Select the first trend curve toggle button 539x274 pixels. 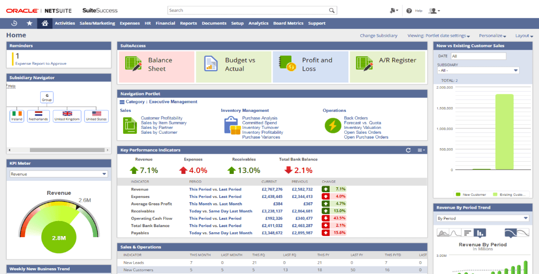[511, 233]
